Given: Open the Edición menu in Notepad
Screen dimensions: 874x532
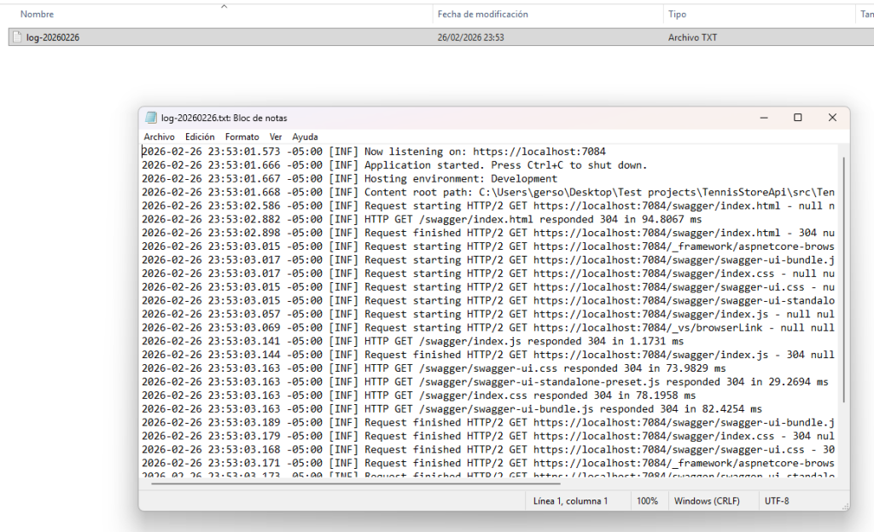Looking at the screenshot, I should [x=200, y=137].
